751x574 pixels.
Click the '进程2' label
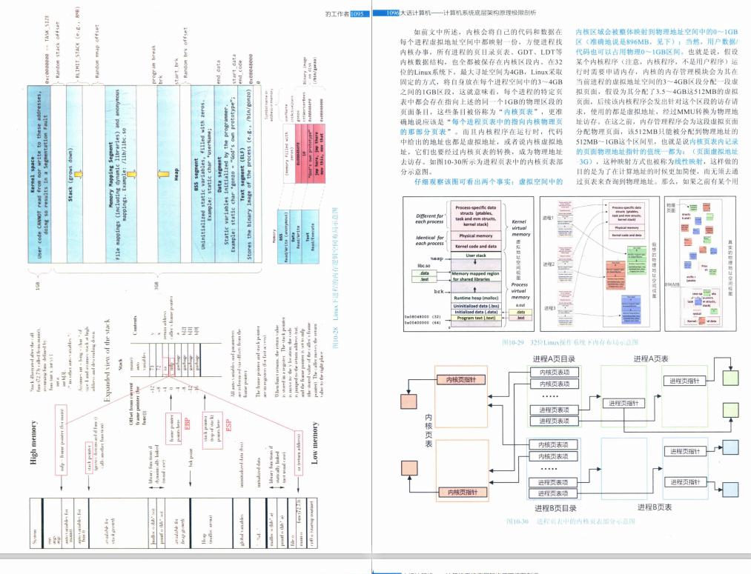549,264
